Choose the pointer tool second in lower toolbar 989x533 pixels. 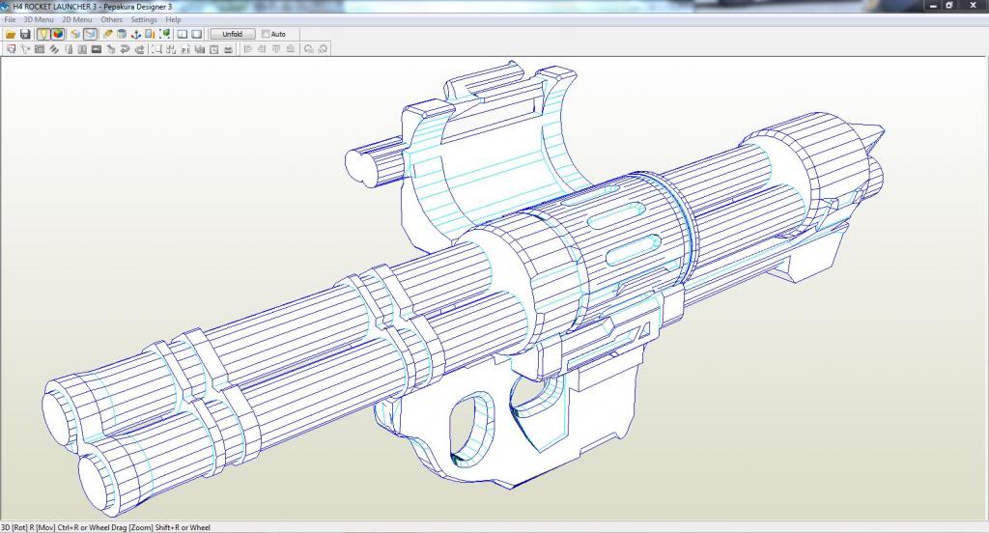[25, 49]
